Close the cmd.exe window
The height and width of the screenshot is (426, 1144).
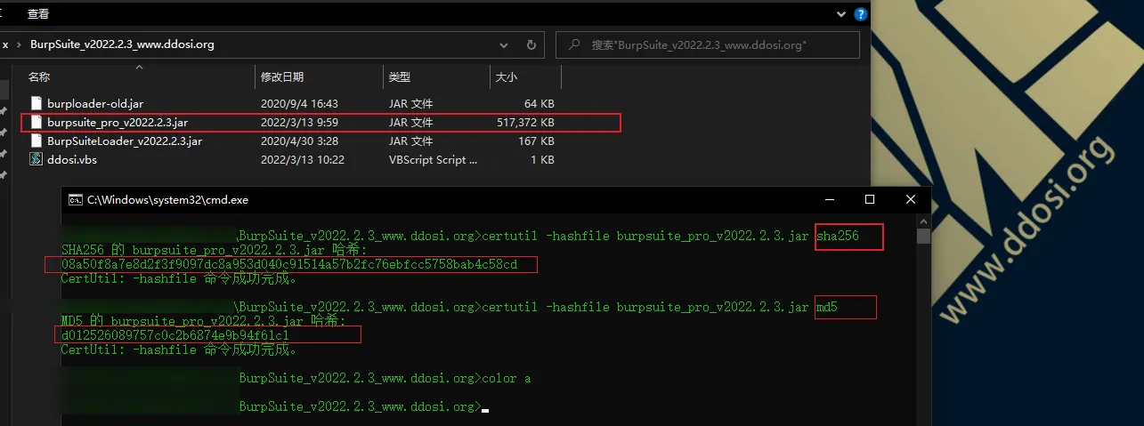(910, 199)
